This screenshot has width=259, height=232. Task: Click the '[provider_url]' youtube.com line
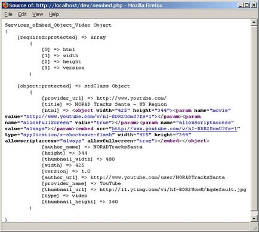pos(104,98)
